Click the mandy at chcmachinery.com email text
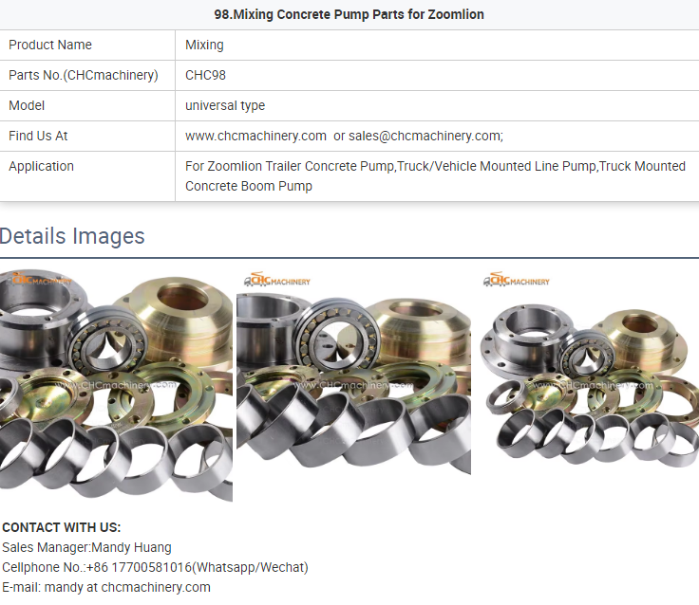 (127, 587)
